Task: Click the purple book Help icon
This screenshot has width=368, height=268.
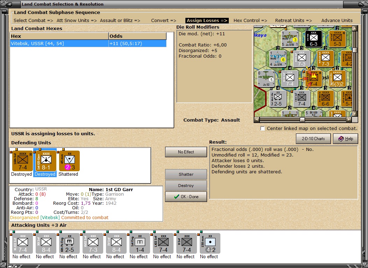Action: [341, 139]
